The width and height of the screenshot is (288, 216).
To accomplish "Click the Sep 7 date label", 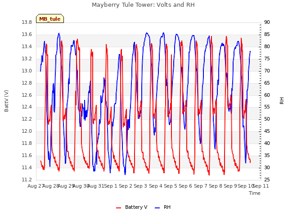I will pyautogui.click(x=200, y=186).
